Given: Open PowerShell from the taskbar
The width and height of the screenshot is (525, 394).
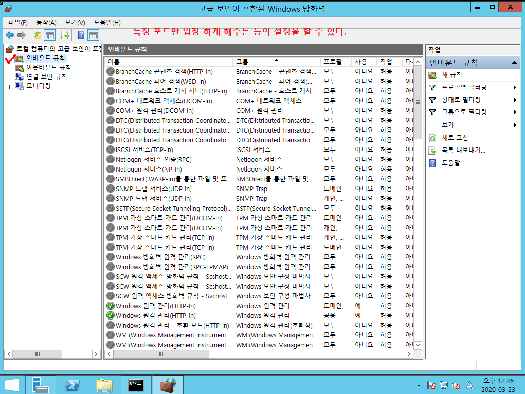Looking at the screenshot, I should coord(73,385).
